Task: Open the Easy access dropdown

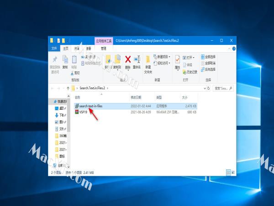Action: (162, 63)
